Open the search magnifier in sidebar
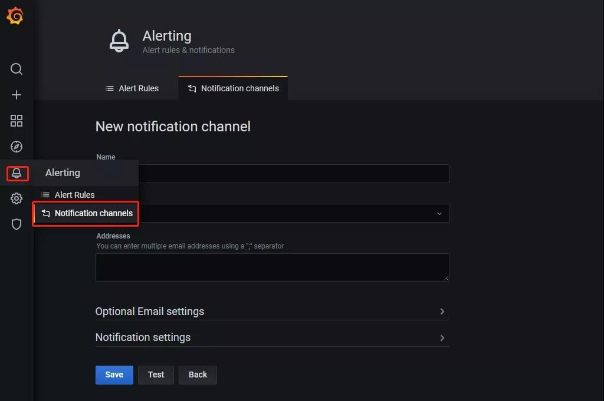The image size is (604, 401). 16,69
